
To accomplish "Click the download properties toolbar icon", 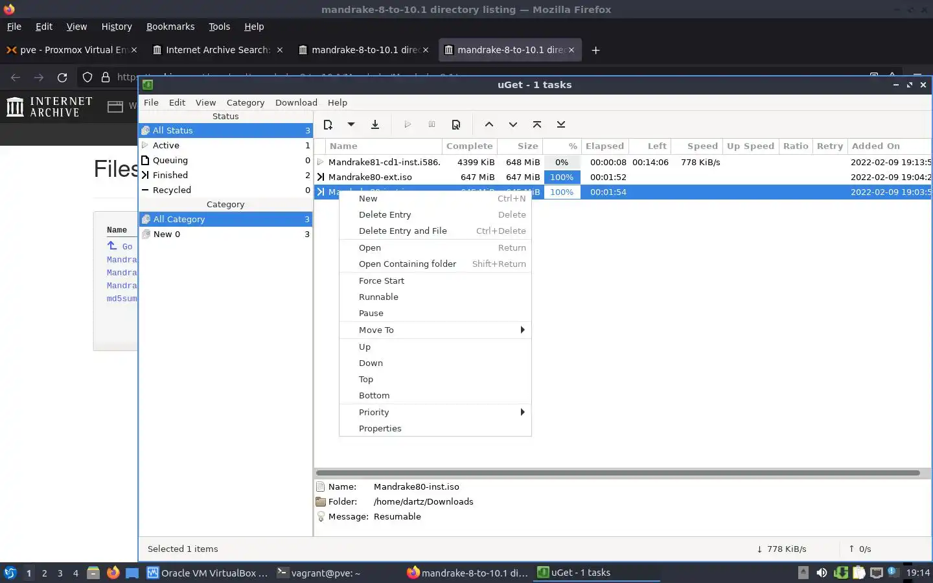I will (x=456, y=124).
